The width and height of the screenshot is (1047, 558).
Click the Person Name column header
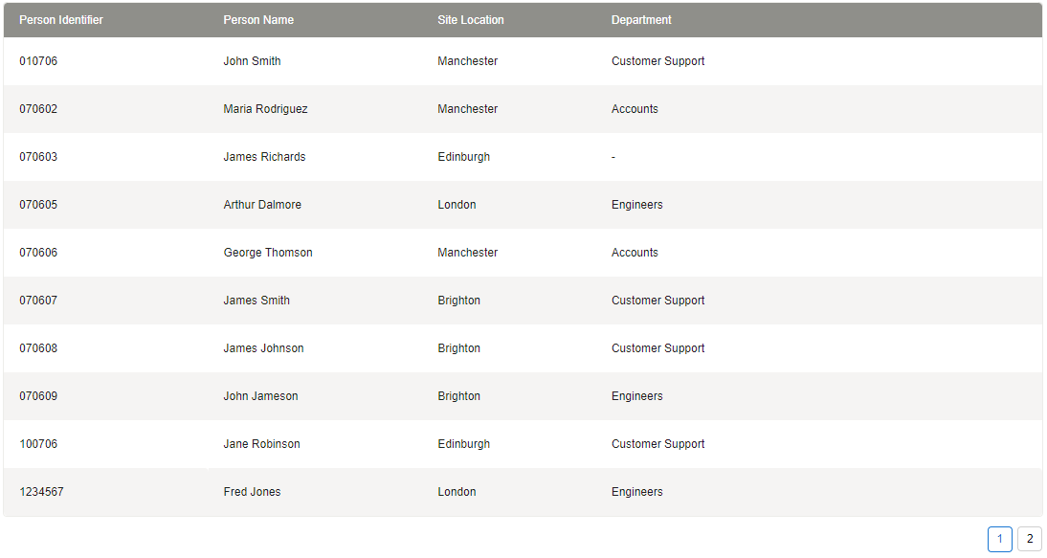pyautogui.click(x=258, y=20)
